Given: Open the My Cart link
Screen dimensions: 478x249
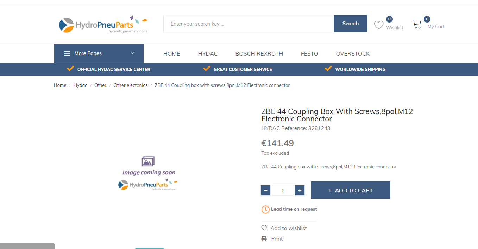Looking at the screenshot, I should [x=436, y=26].
